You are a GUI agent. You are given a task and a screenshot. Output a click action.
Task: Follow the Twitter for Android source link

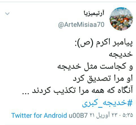pos(39,115)
